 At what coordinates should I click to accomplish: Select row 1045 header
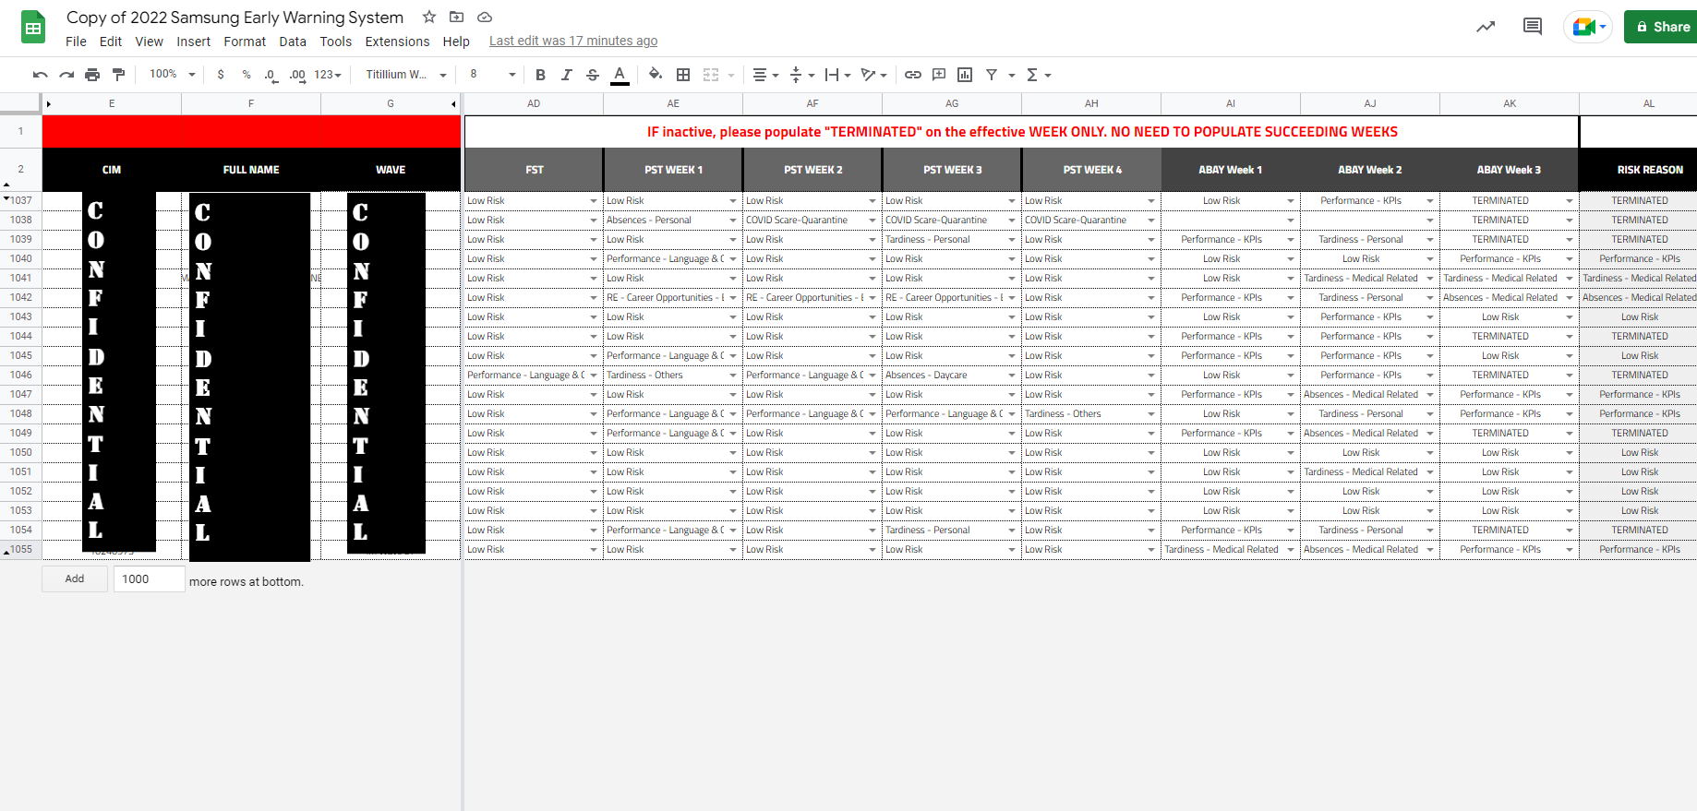[21, 356]
